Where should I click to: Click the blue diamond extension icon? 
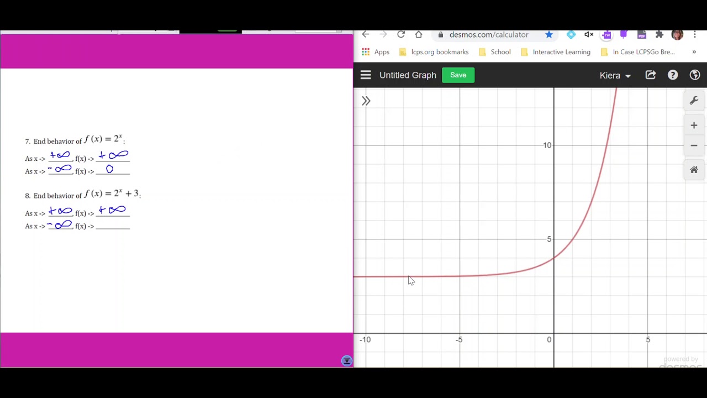[571, 35]
